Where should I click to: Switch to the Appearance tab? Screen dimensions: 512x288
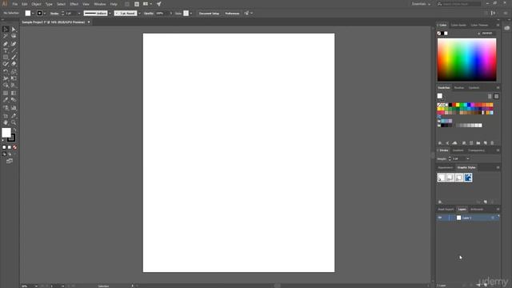446,167
